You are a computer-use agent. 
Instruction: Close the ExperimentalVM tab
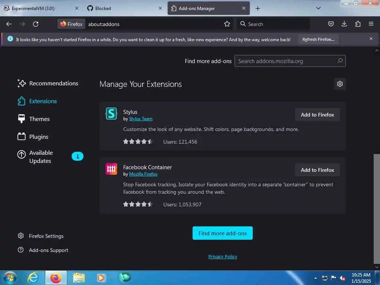[76, 8]
